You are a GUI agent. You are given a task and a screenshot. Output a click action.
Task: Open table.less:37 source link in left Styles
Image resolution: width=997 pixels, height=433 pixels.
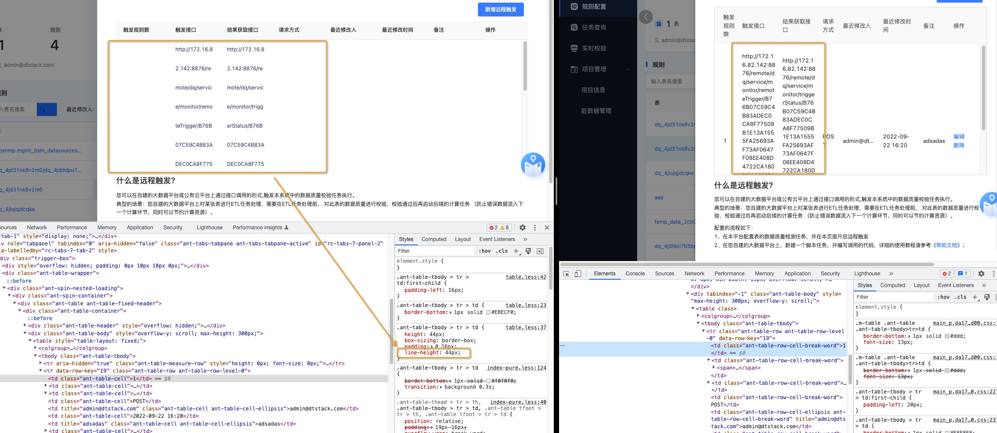[x=526, y=327]
